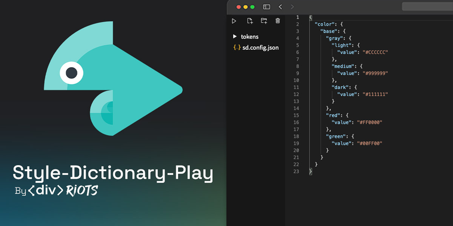Viewport: 453px width, 226px height.
Task: Click the chameleon logo
Action: coord(113,79)
